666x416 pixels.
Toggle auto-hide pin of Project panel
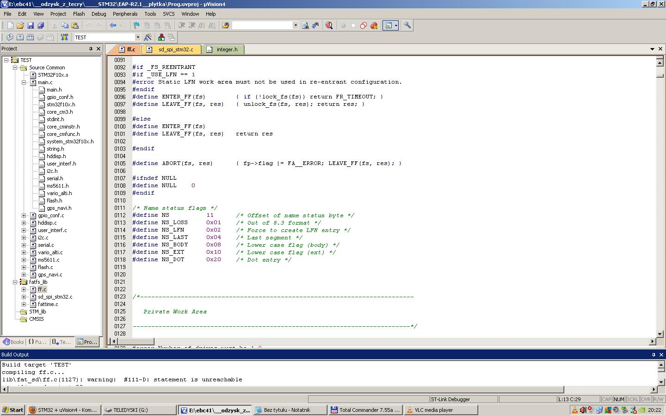pyautogui.click(x=91, y=49)
